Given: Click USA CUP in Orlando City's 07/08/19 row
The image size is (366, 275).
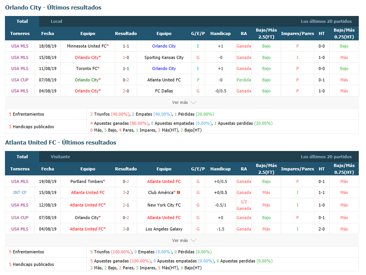Looking at the screenshot, I should pos(20,80).
